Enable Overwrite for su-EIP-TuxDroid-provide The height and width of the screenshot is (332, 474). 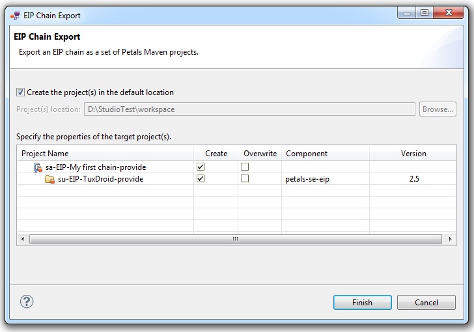(245, 179)
